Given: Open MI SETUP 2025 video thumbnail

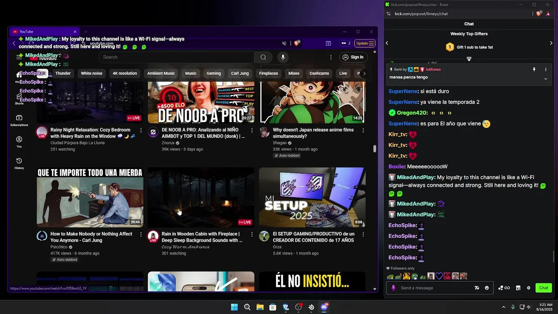Looking at the screenshot, I should click(312, 197).
